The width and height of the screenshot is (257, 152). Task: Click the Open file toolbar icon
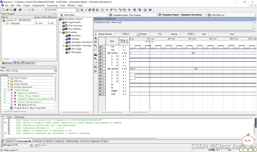click(x=7, y=10)
